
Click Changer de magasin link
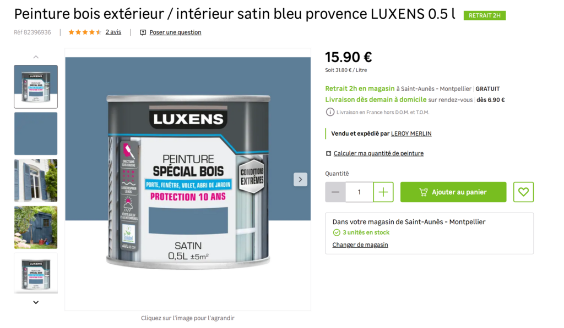tap(360, 244)
